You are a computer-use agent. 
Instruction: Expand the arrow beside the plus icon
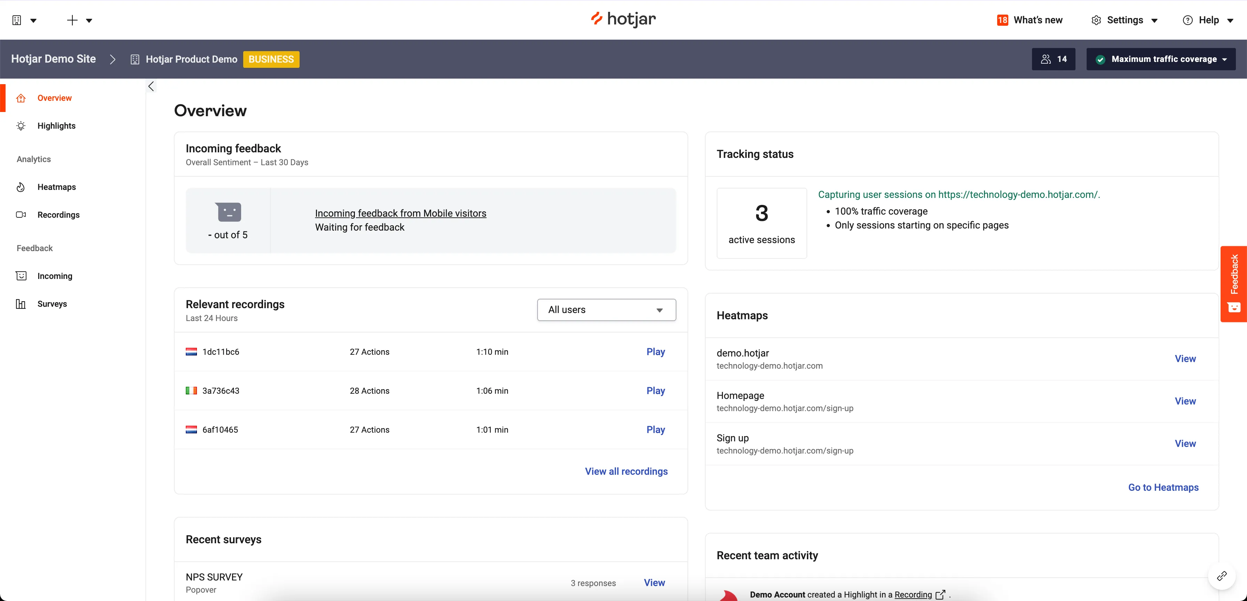click(x=89, y=21)
